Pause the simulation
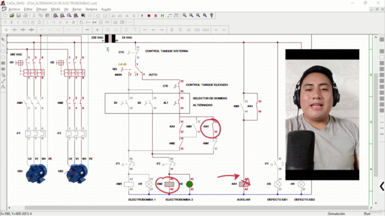This screenshot has width=385, height=216. click(155, 16)
